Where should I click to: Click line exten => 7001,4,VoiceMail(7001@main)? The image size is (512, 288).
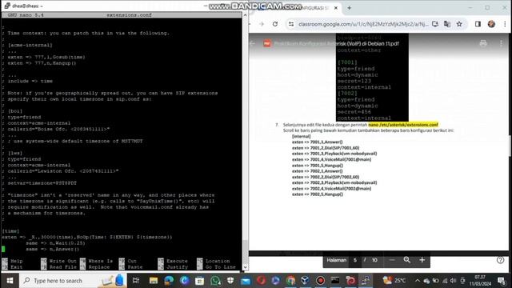(x=331, y=159)
